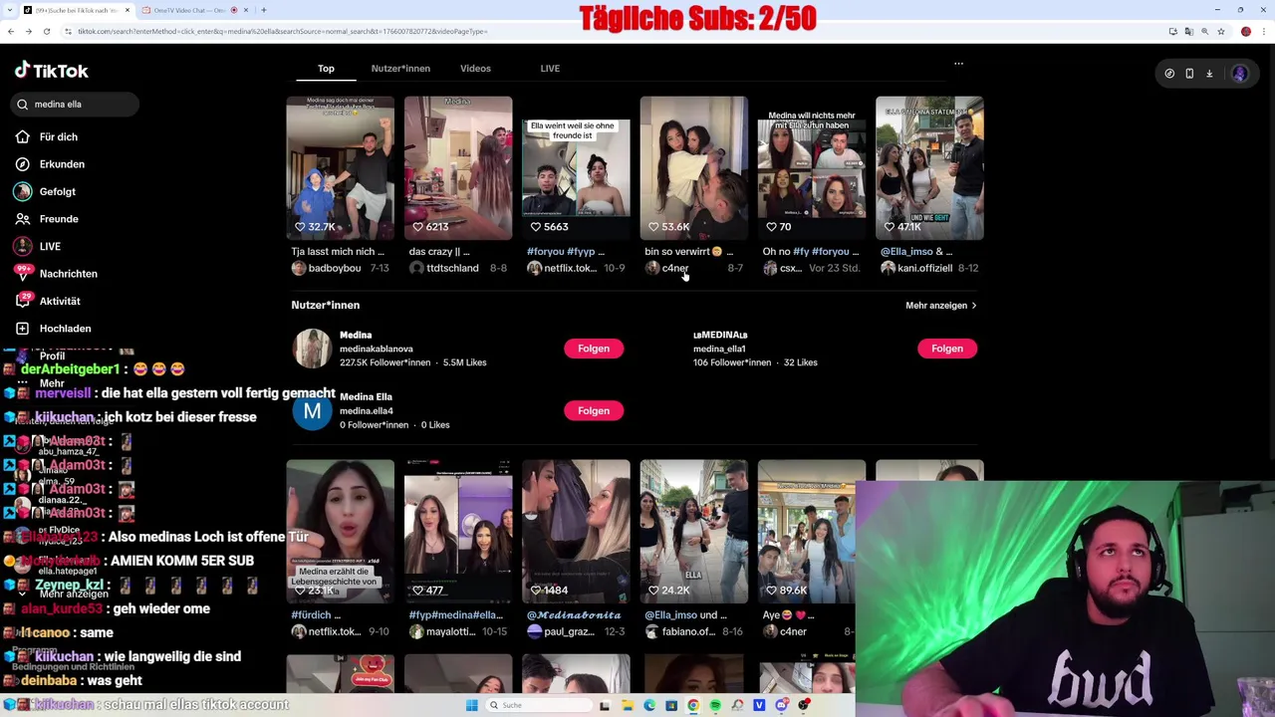Open the 53.6K likes video thumbnail

tap(693, 167)
